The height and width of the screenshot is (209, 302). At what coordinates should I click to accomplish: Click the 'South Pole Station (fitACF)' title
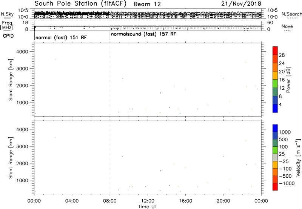[80, 3]
